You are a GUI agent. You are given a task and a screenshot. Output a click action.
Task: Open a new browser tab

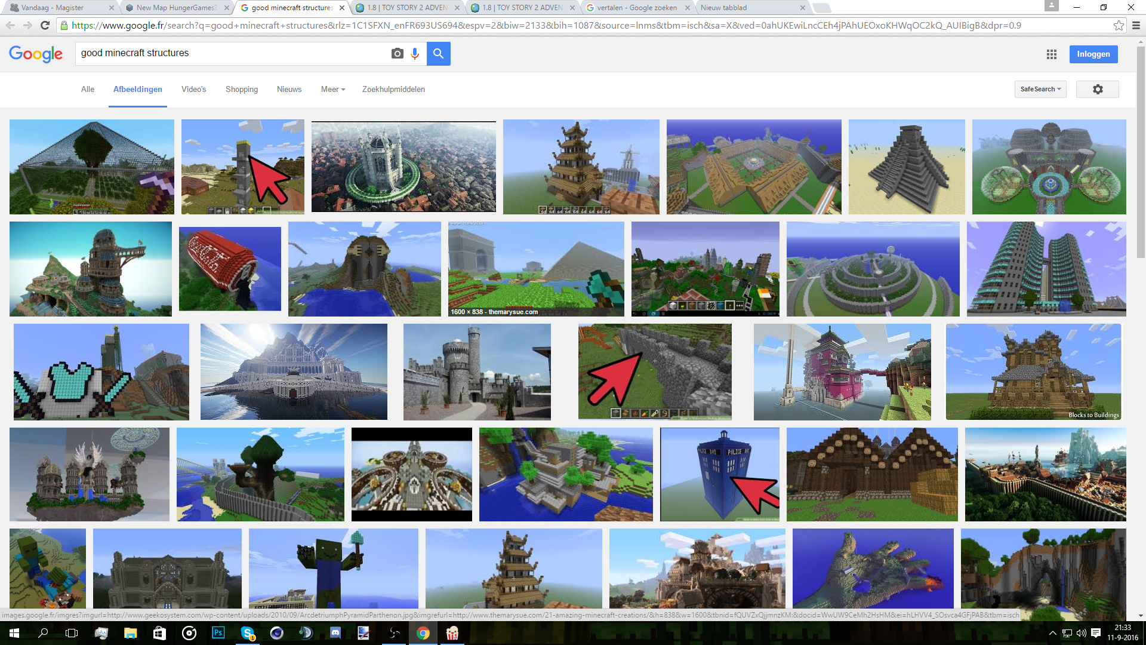(x=822, y=8)
